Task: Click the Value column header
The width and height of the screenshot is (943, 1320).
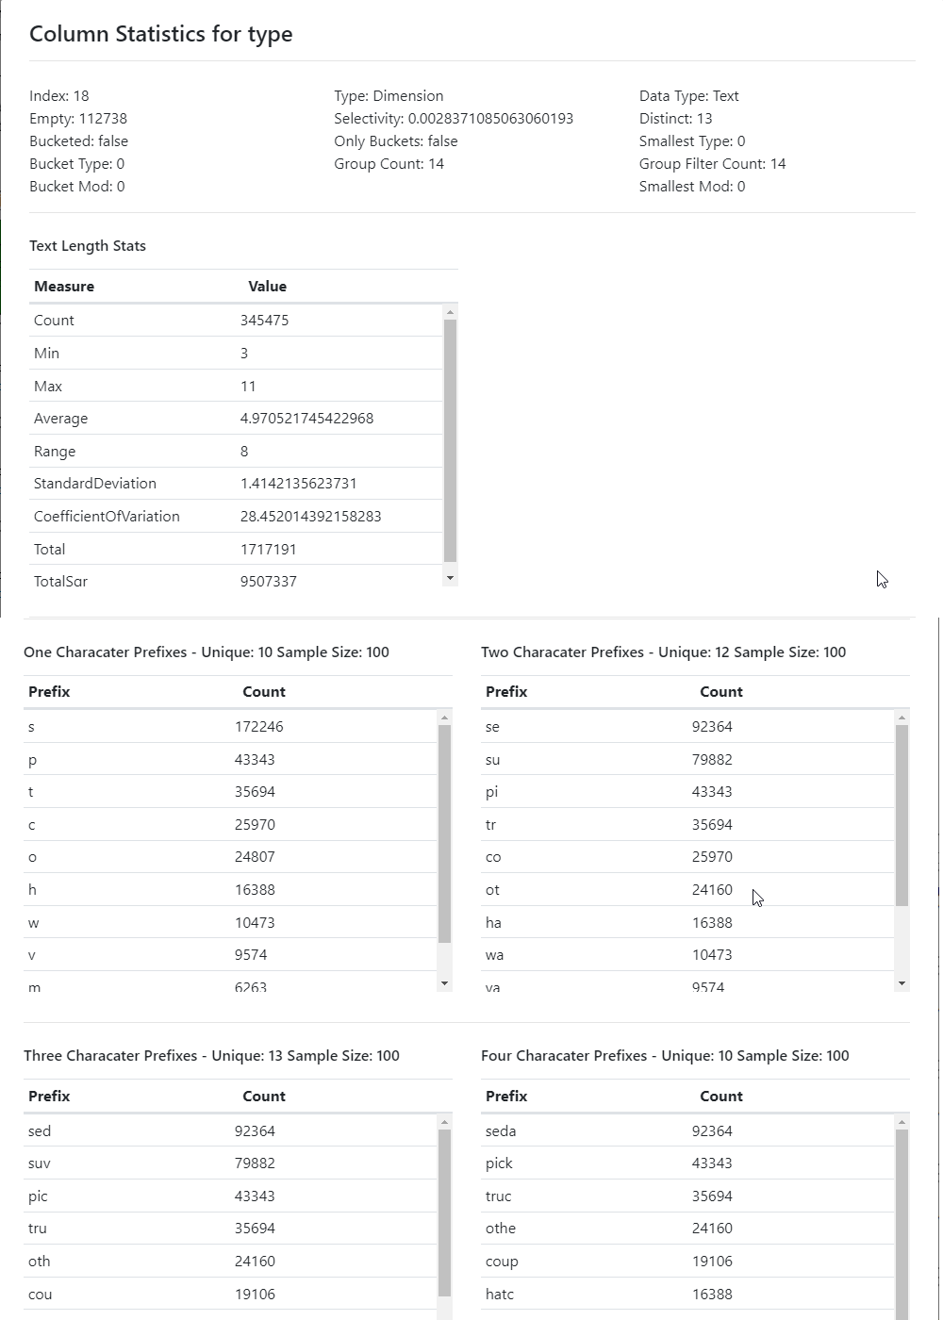Action: [267, 287]
